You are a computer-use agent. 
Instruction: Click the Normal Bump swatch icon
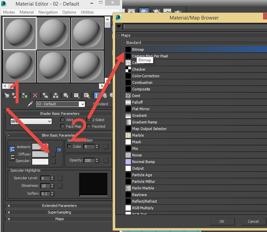pyautogui.click(x=128, y=162)
